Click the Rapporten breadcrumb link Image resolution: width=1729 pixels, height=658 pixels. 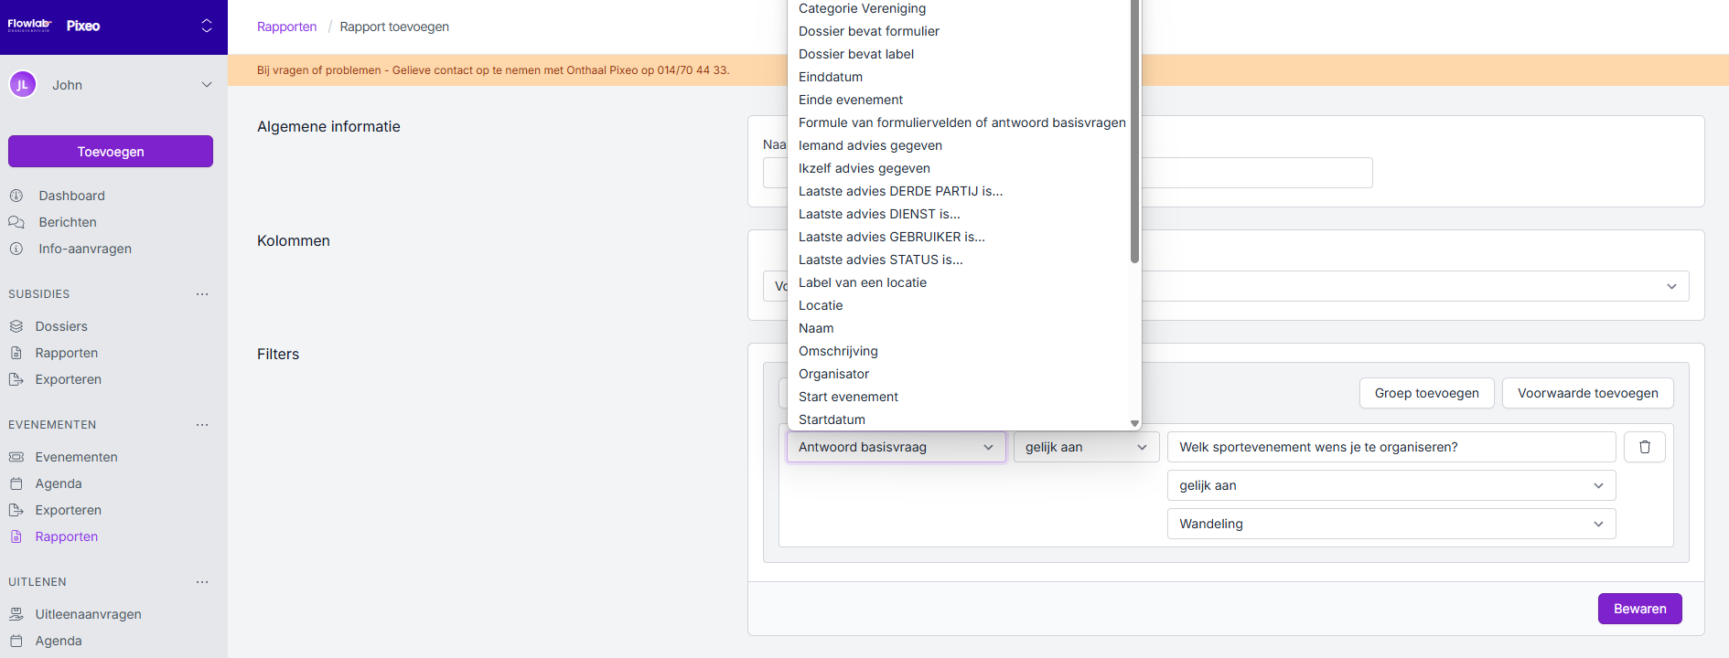(x=286, y=27)
